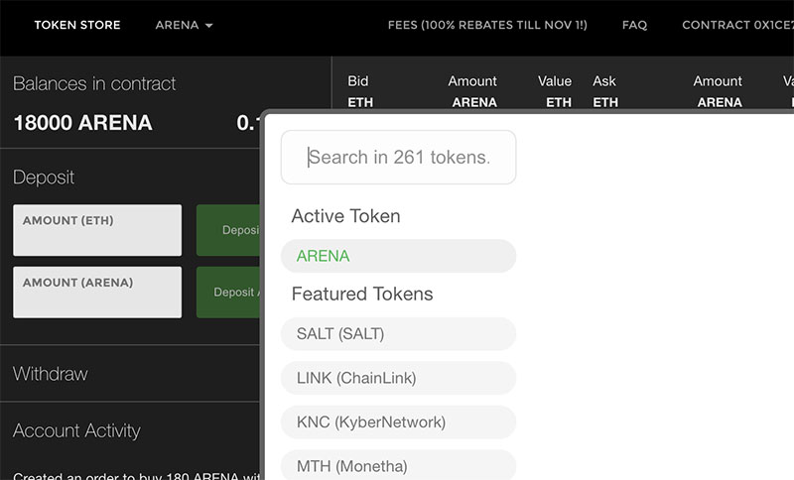794x480 pixels.
Task: Open the FEES rebates page
Action: pyautogui.click(x=487, y=25)
